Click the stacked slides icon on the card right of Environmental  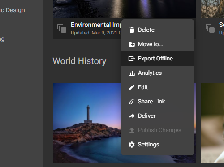[x=210, y=28]
